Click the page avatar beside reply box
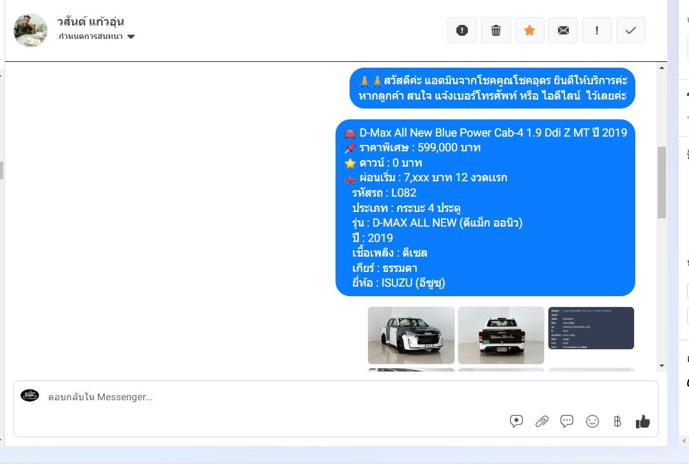The image size is (689, 466). point(30,395)
